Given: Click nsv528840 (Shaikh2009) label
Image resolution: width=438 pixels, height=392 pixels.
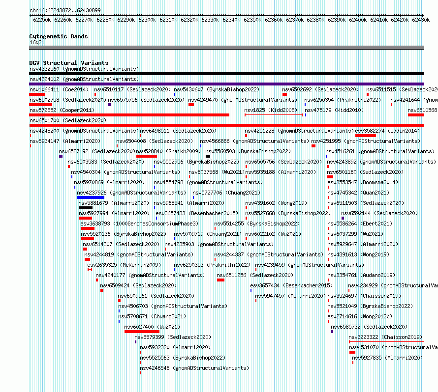Looking at the screenshot, I should [x=168, y=151].
